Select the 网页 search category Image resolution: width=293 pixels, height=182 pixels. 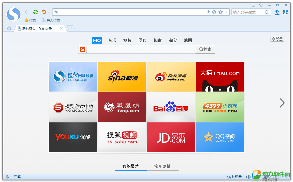point(97,40)
